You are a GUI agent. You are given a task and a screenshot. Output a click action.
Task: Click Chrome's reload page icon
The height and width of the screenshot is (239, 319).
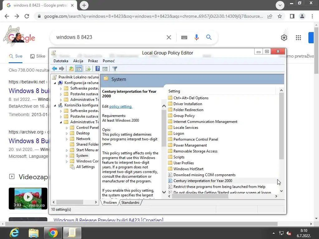click(x=27, y=16)
